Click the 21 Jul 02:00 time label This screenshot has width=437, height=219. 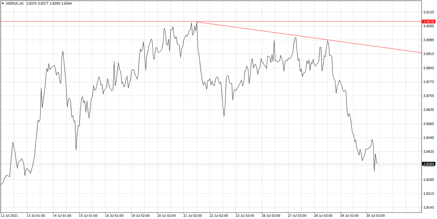(193, 216)
